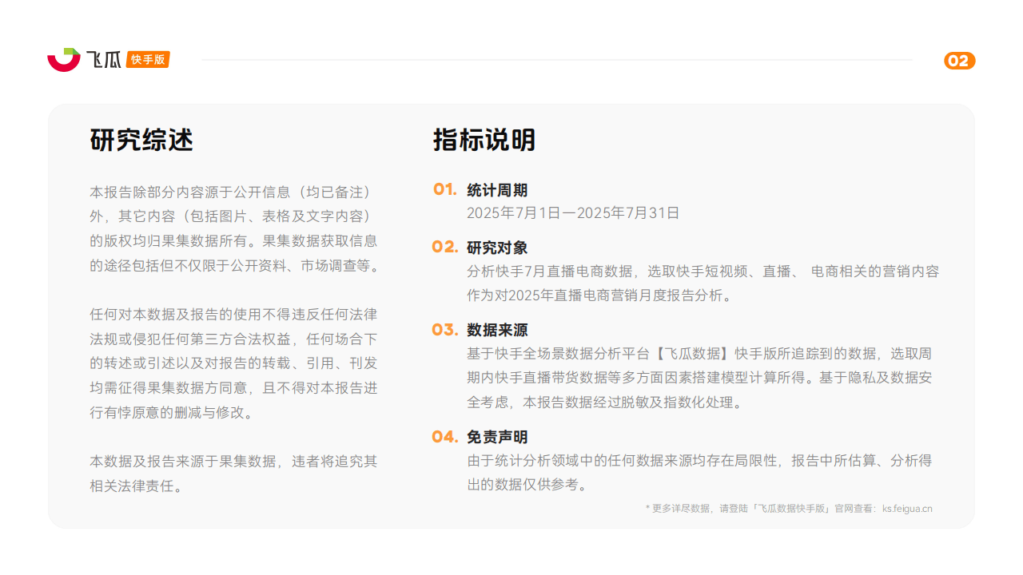Click the 02. marker beside 研究对象
The width and height of the screenshot is (1023, 575).
pos(444,247)
